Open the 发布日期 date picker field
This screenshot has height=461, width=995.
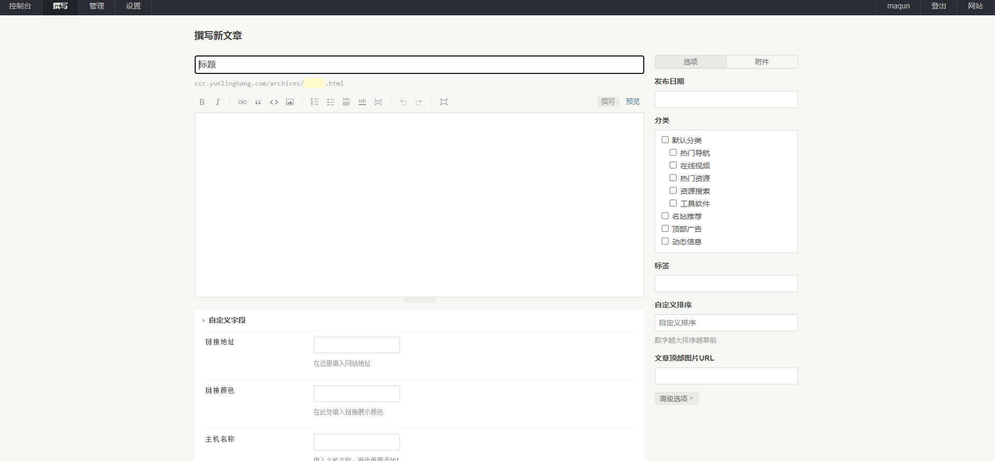click(x=726, y=99)
